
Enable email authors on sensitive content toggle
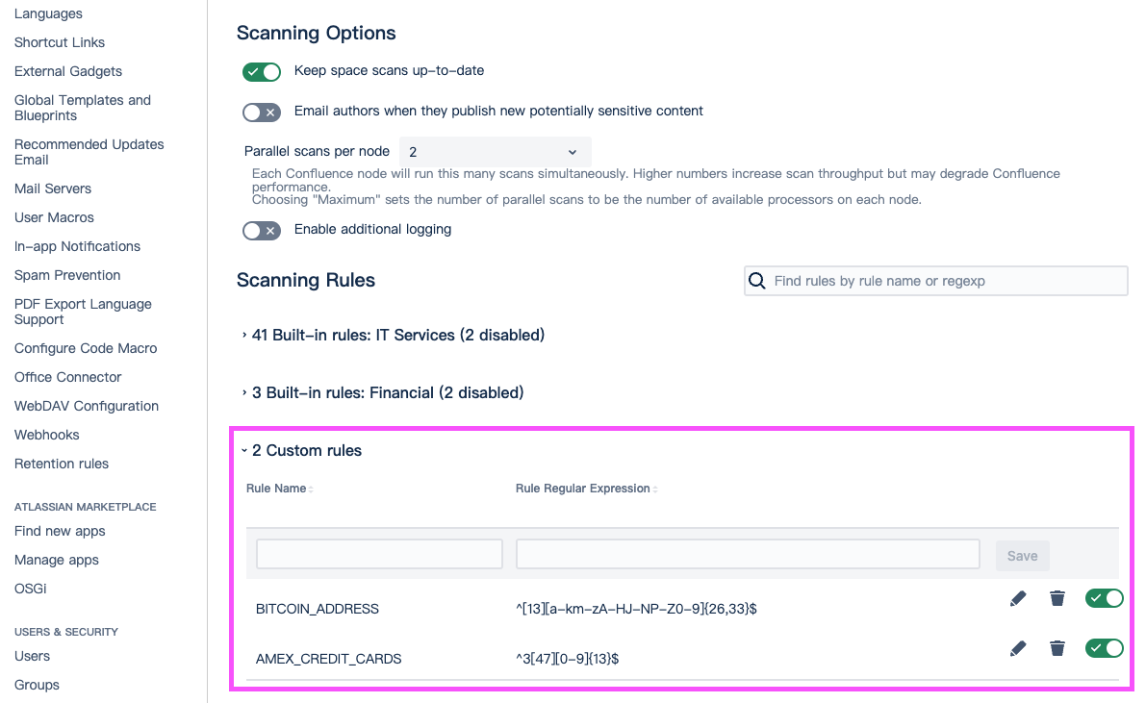coord(261,113)
